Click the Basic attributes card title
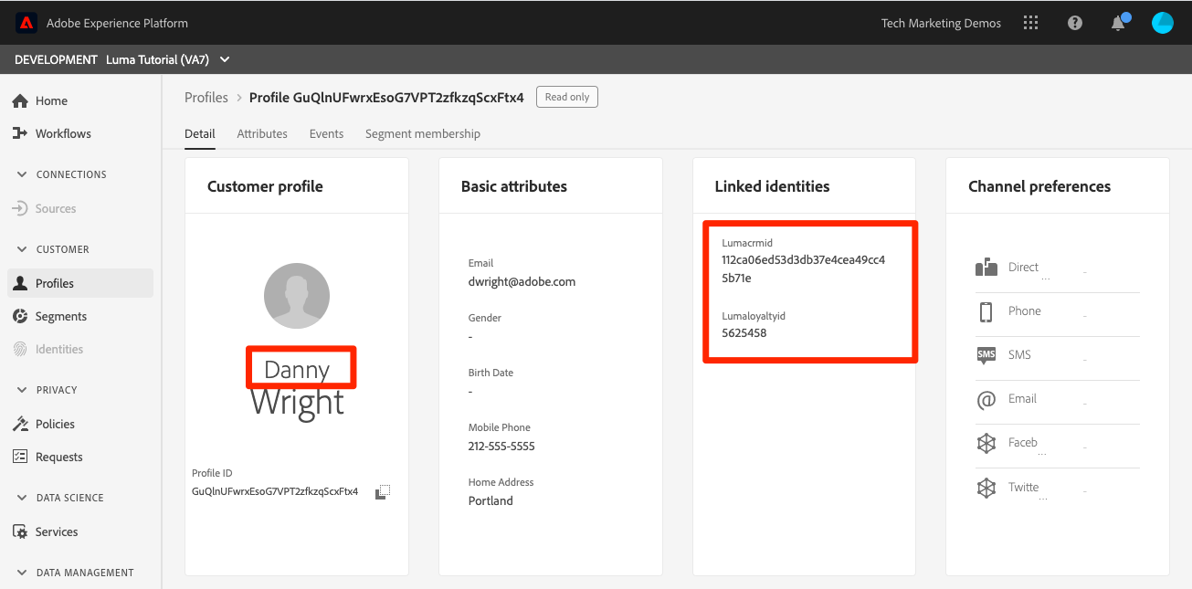 point(514,186)
